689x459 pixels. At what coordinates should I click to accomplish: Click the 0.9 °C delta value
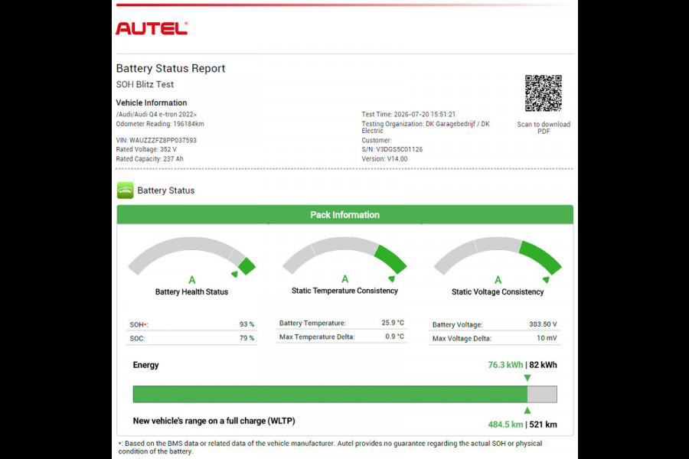394,337
